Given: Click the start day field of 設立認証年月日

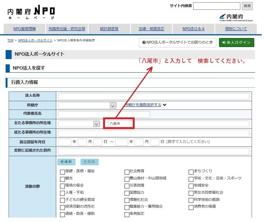Looking at the screenshot, I should pos(97,142).
